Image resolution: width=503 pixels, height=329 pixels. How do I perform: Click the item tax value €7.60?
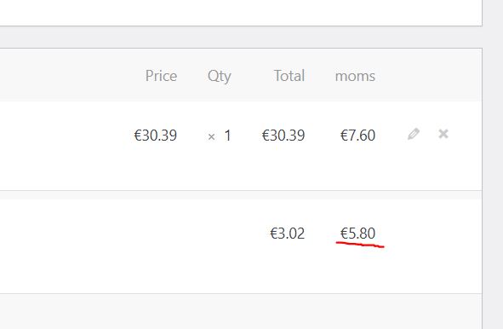357,136
